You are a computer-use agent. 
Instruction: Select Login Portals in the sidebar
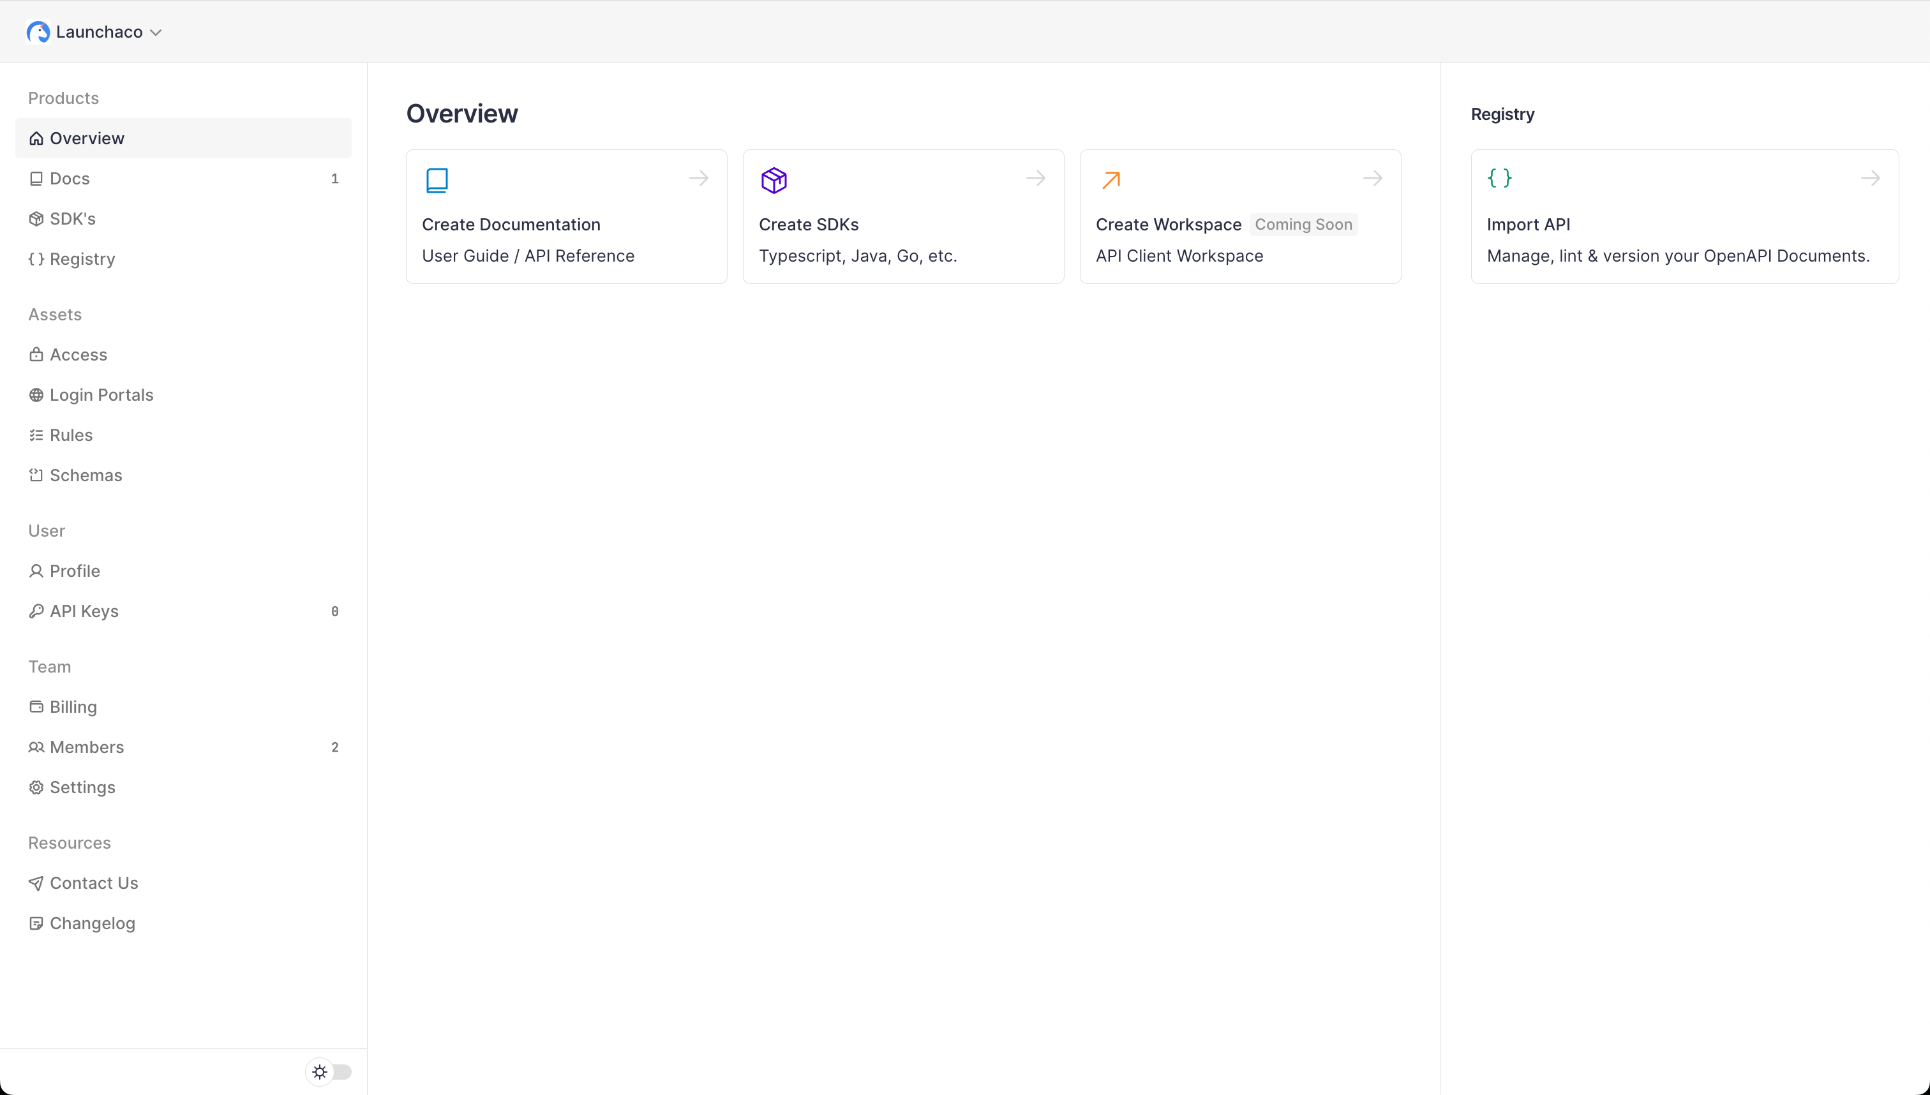tap(184, 395)
